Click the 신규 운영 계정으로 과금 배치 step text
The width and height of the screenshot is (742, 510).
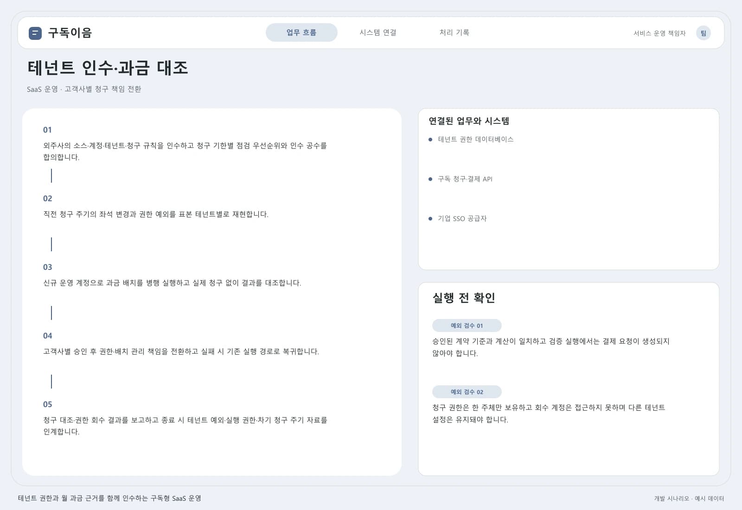(x=172, y=283)
